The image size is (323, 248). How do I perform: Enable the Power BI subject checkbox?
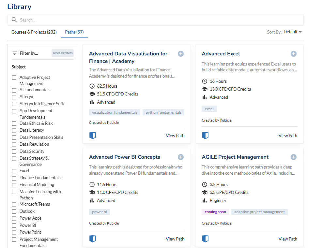(14, 226)
